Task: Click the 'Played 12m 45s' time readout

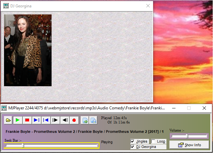Action: point(114,118)
